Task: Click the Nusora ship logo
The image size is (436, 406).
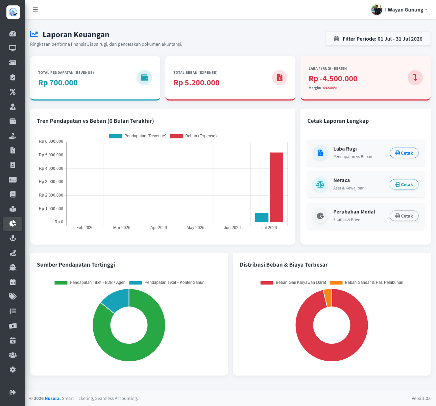Action: click(13, 12)
